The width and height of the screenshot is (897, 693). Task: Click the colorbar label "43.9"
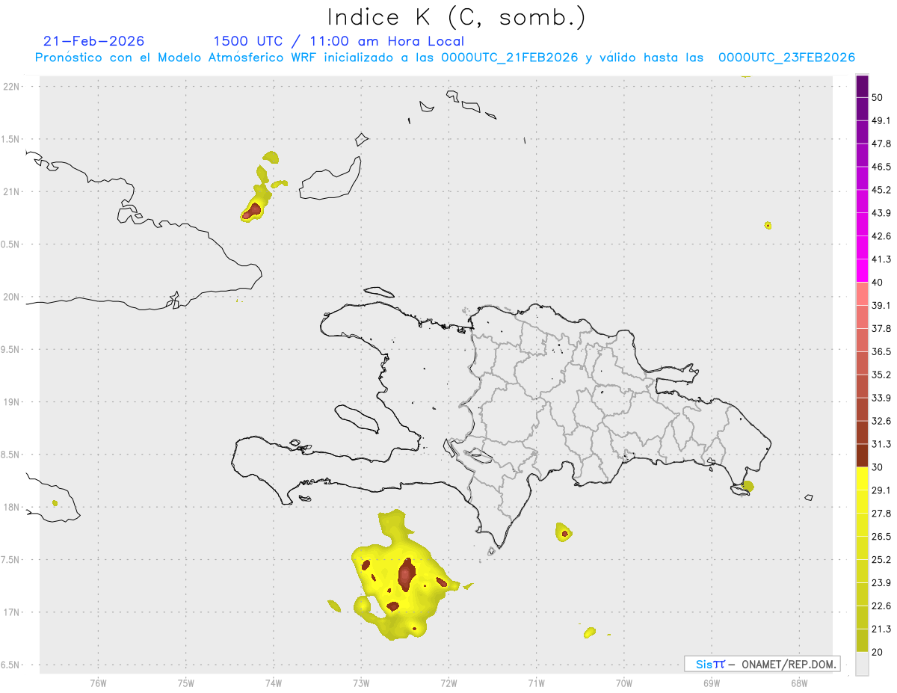pos(881,213)
